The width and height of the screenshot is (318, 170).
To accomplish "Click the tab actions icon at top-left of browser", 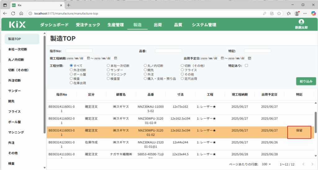I will pyautogui.click(x=5, y=5).
